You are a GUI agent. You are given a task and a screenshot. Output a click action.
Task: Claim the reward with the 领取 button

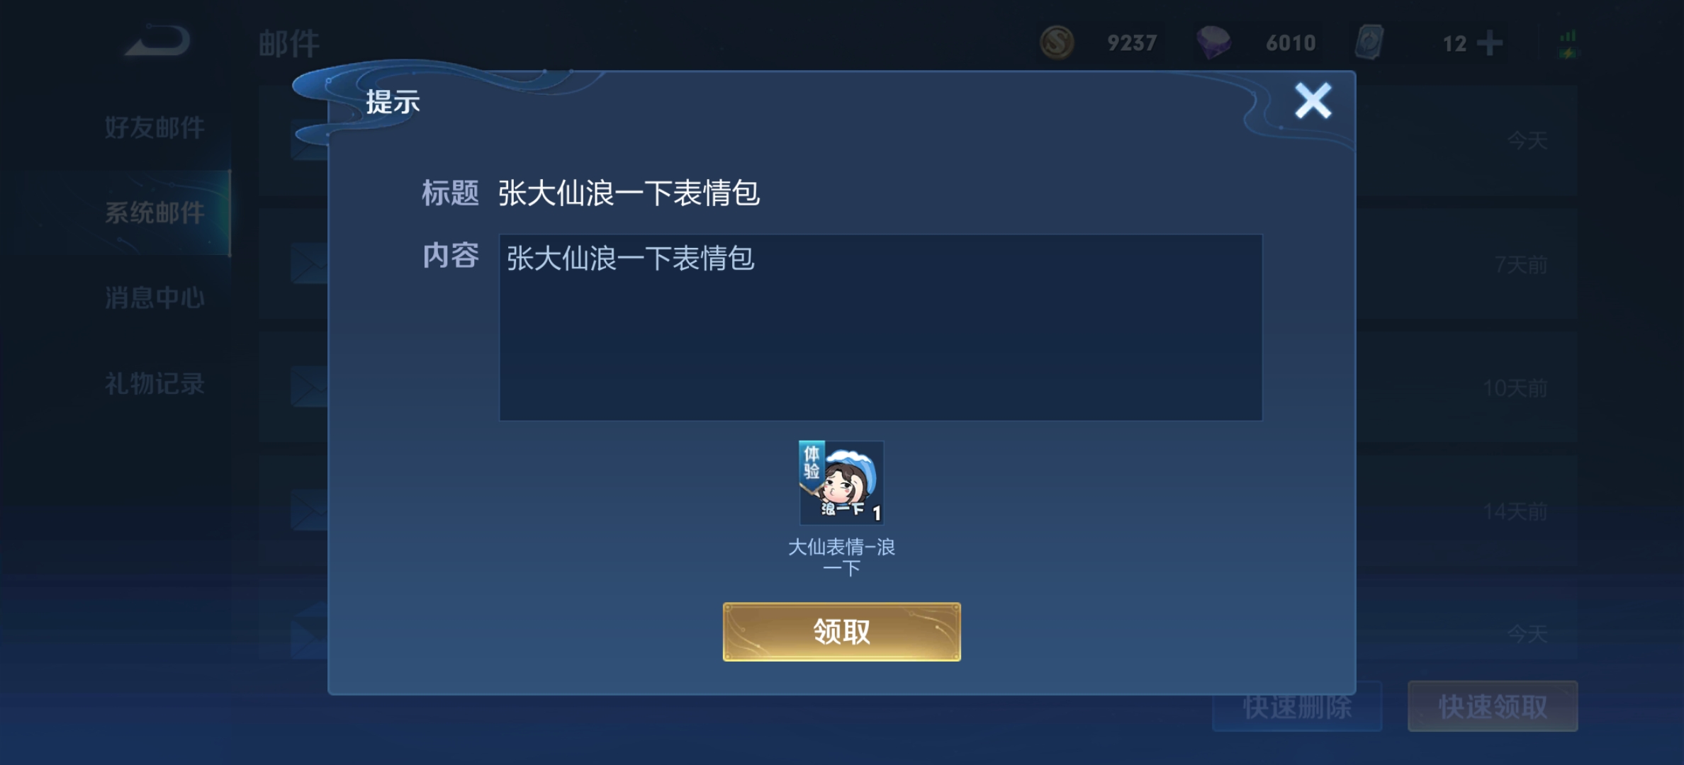click(841, 632)
